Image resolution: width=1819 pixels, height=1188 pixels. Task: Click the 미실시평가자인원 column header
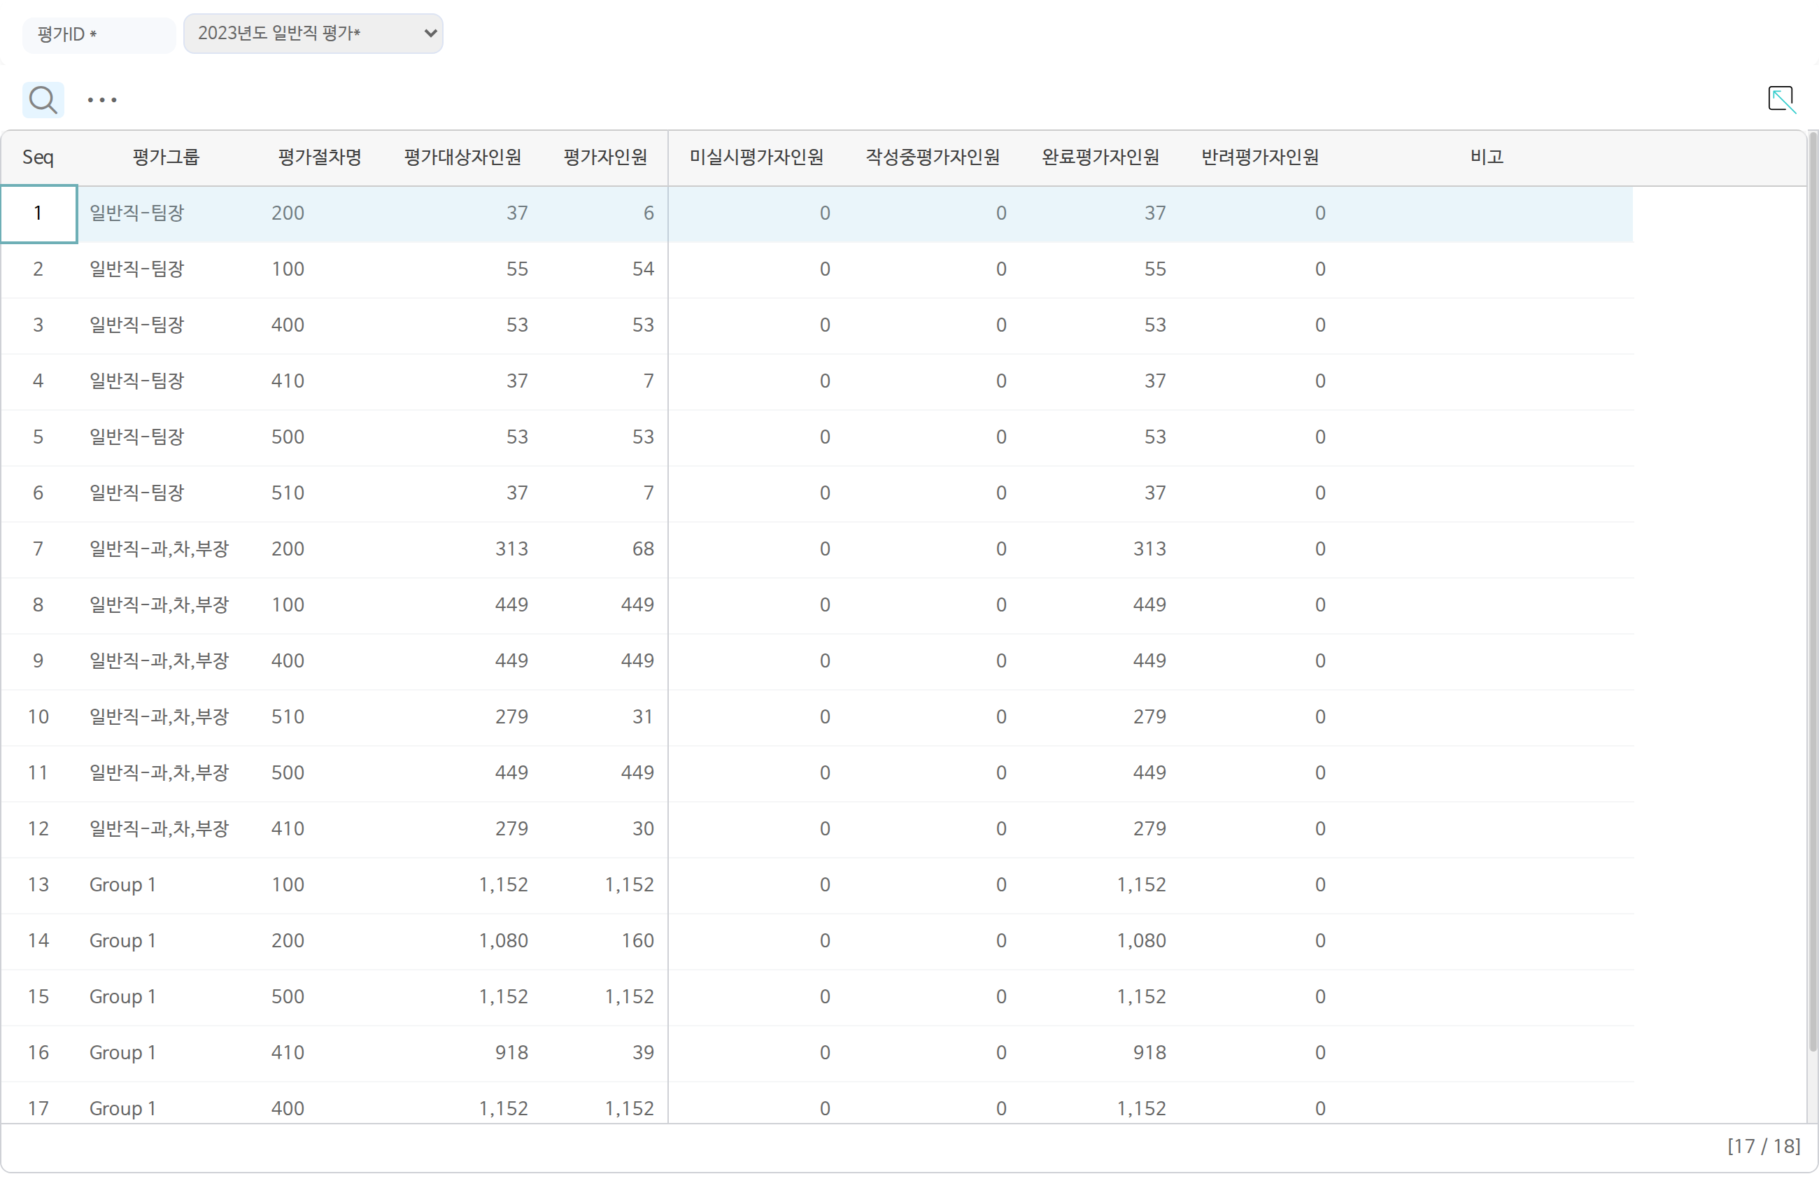[x=757, y=157]
